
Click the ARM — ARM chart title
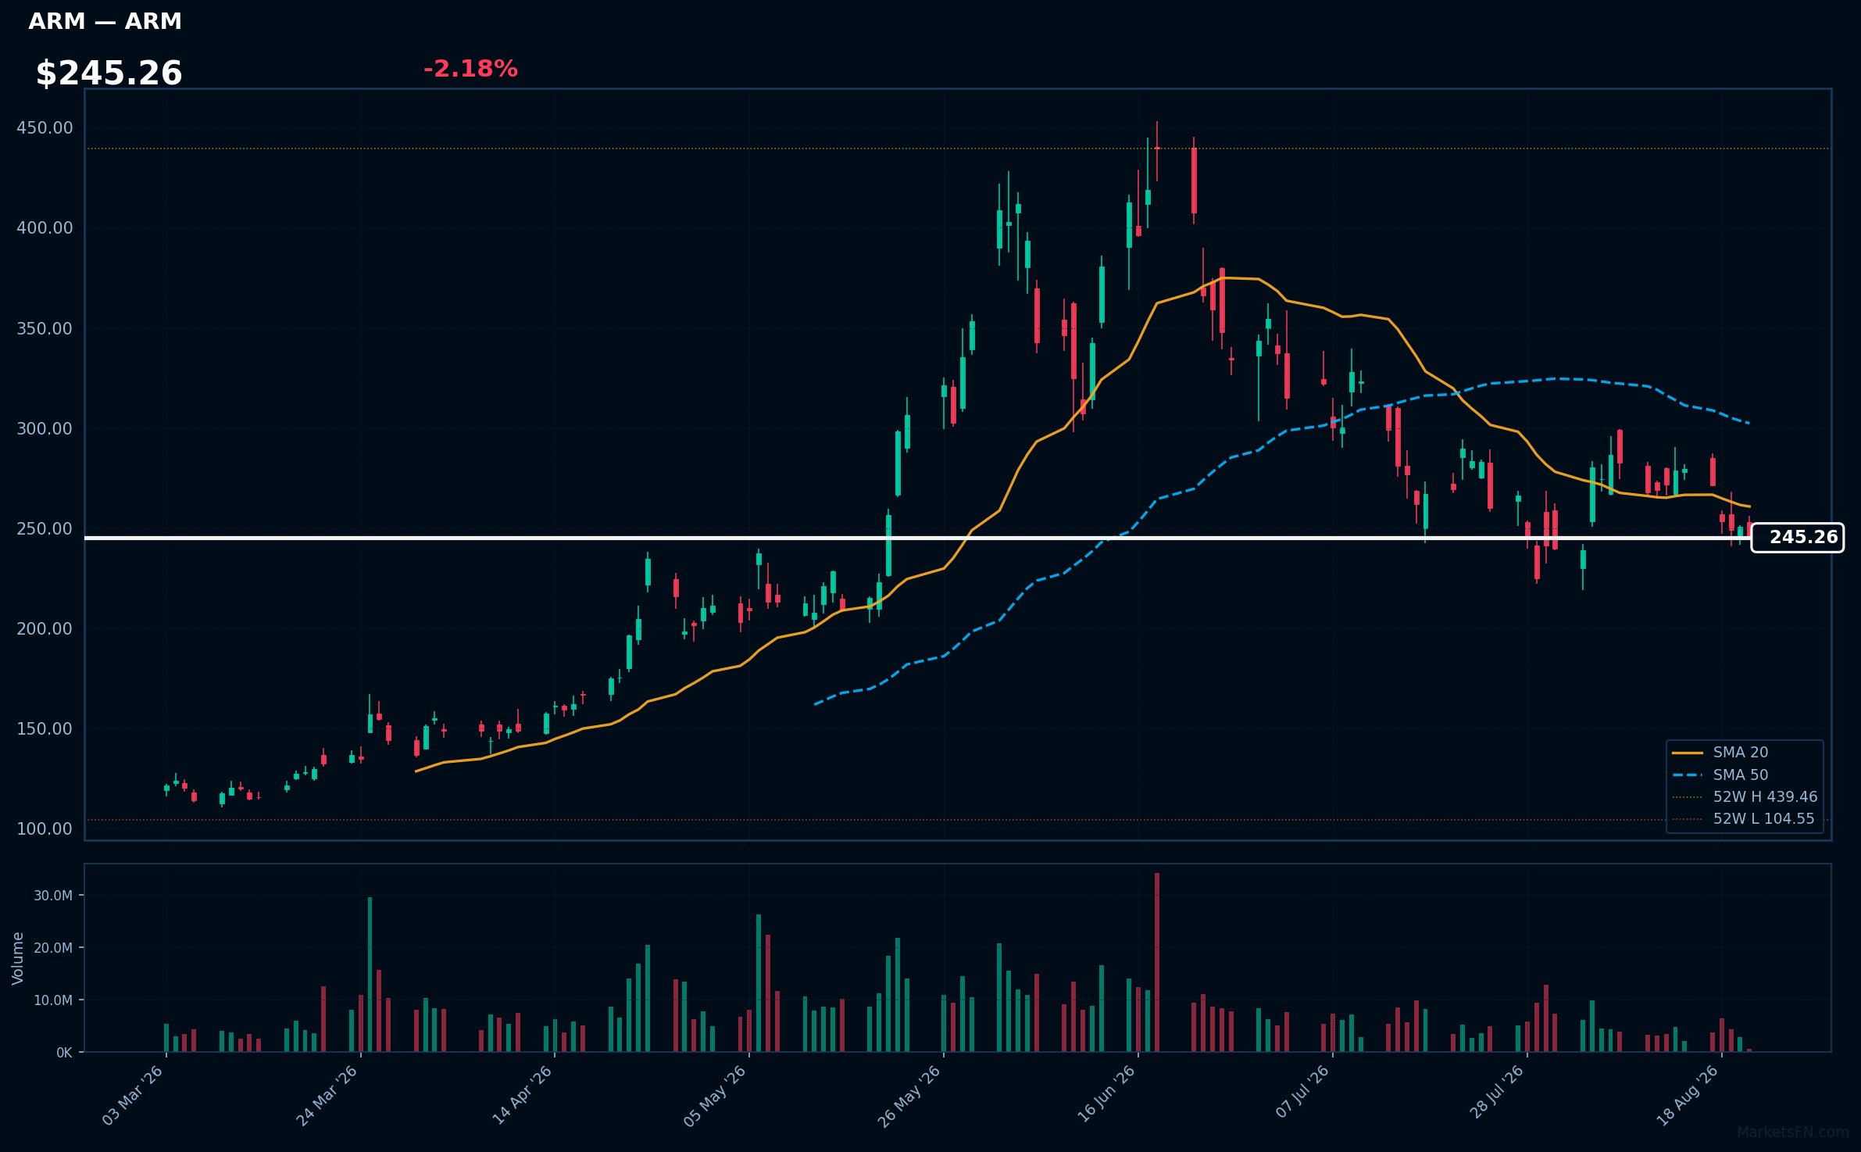105,22
